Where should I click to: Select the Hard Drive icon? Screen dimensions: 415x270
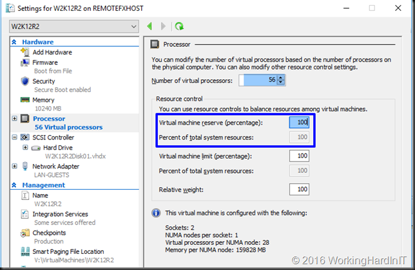(x=35, y=148)
